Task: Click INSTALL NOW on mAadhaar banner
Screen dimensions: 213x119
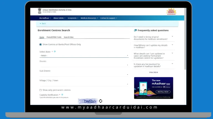Action: [163, 92]
